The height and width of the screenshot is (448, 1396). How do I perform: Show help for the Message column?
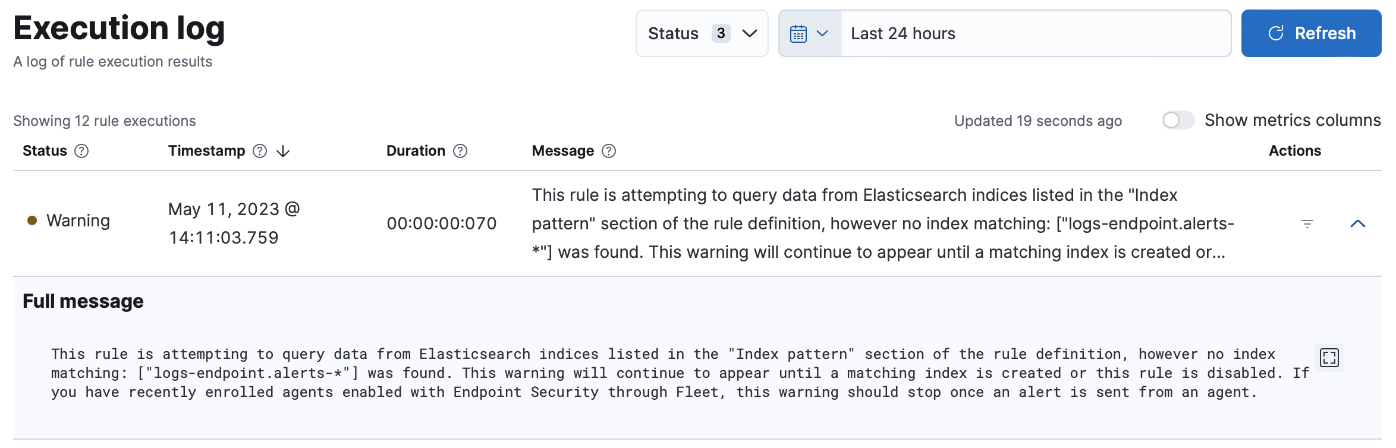tap(608, 150)
